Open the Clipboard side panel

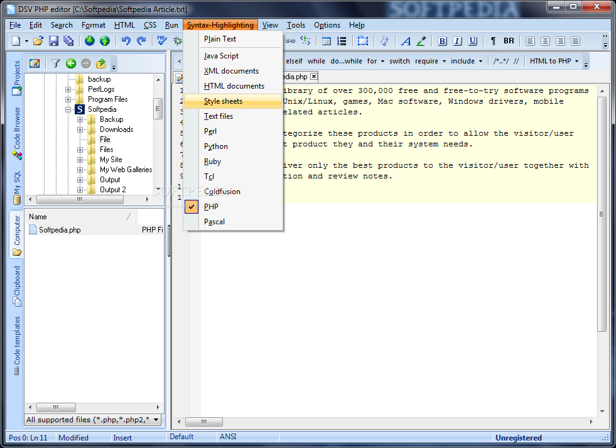16,286
